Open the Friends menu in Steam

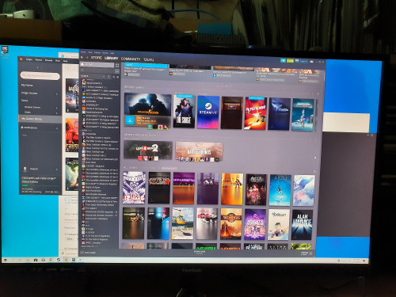[97, 52]
